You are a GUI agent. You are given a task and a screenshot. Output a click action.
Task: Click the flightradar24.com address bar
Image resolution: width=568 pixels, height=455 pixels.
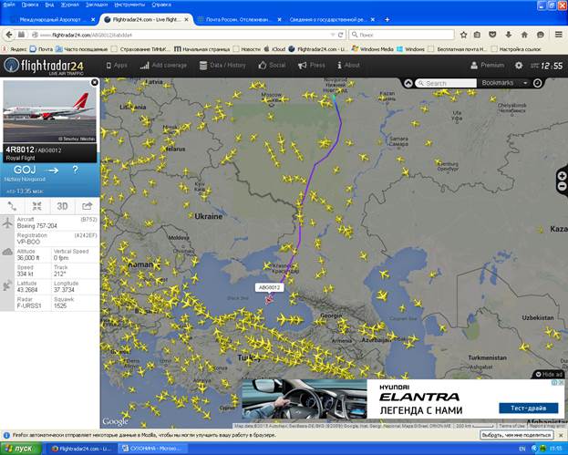tap(181, 35)
